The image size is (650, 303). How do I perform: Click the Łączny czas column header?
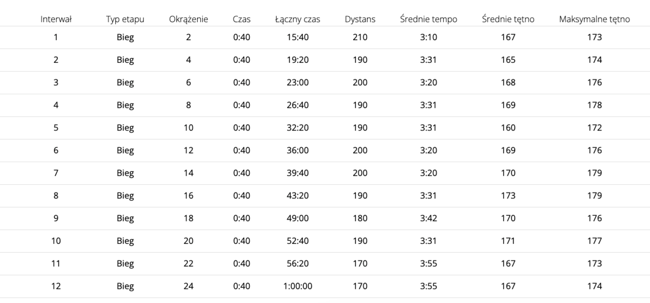[297, 19]
